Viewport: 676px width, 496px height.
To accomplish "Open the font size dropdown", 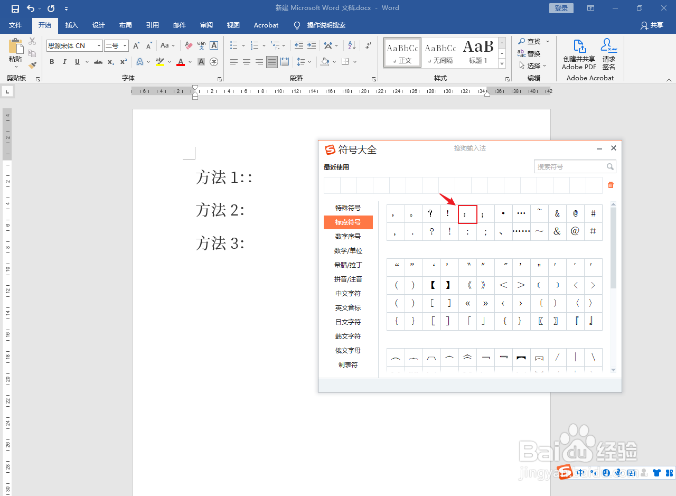I will click(125, 45).
